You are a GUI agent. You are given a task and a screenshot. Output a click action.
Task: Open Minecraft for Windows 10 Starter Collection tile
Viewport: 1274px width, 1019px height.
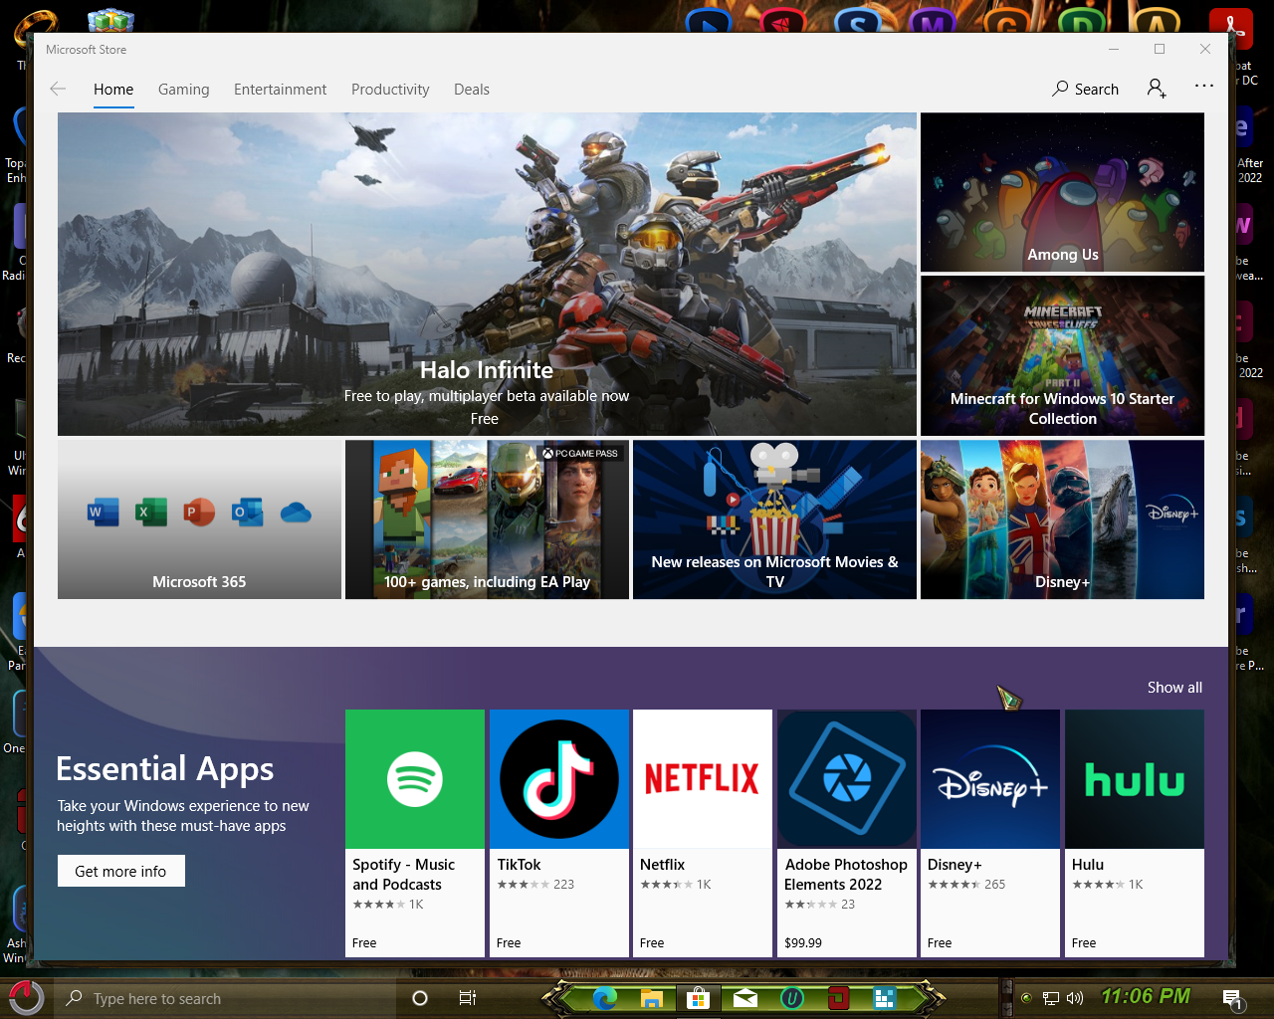(1062, 355)
